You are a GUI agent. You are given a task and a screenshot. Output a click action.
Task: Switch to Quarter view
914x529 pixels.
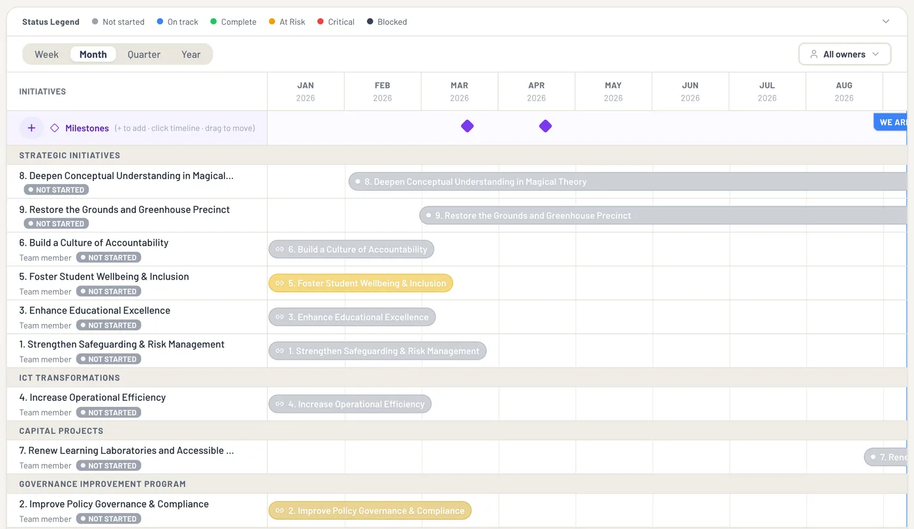[x=144, y=54]
